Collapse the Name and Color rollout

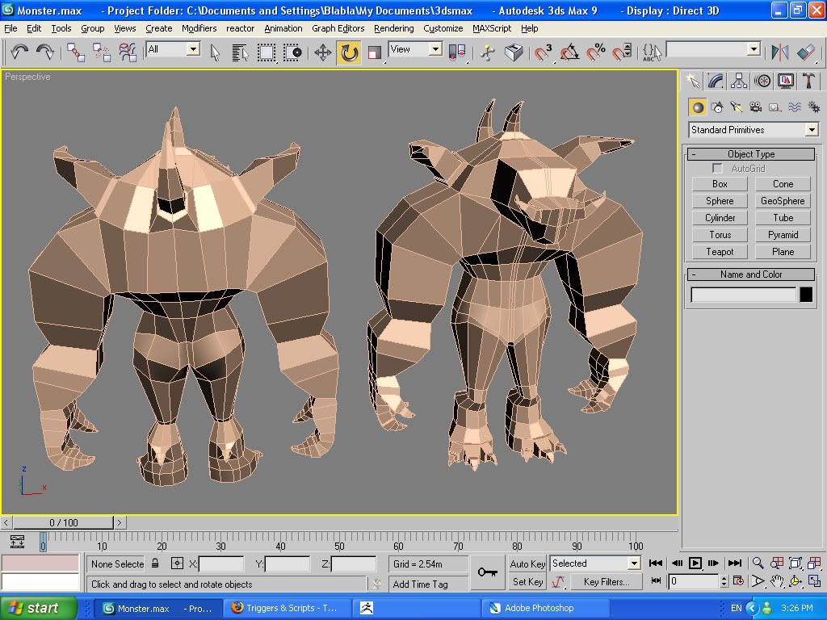point(751,274)
